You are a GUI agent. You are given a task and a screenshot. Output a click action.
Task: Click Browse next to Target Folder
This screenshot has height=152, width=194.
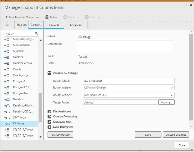coord(166,102)
